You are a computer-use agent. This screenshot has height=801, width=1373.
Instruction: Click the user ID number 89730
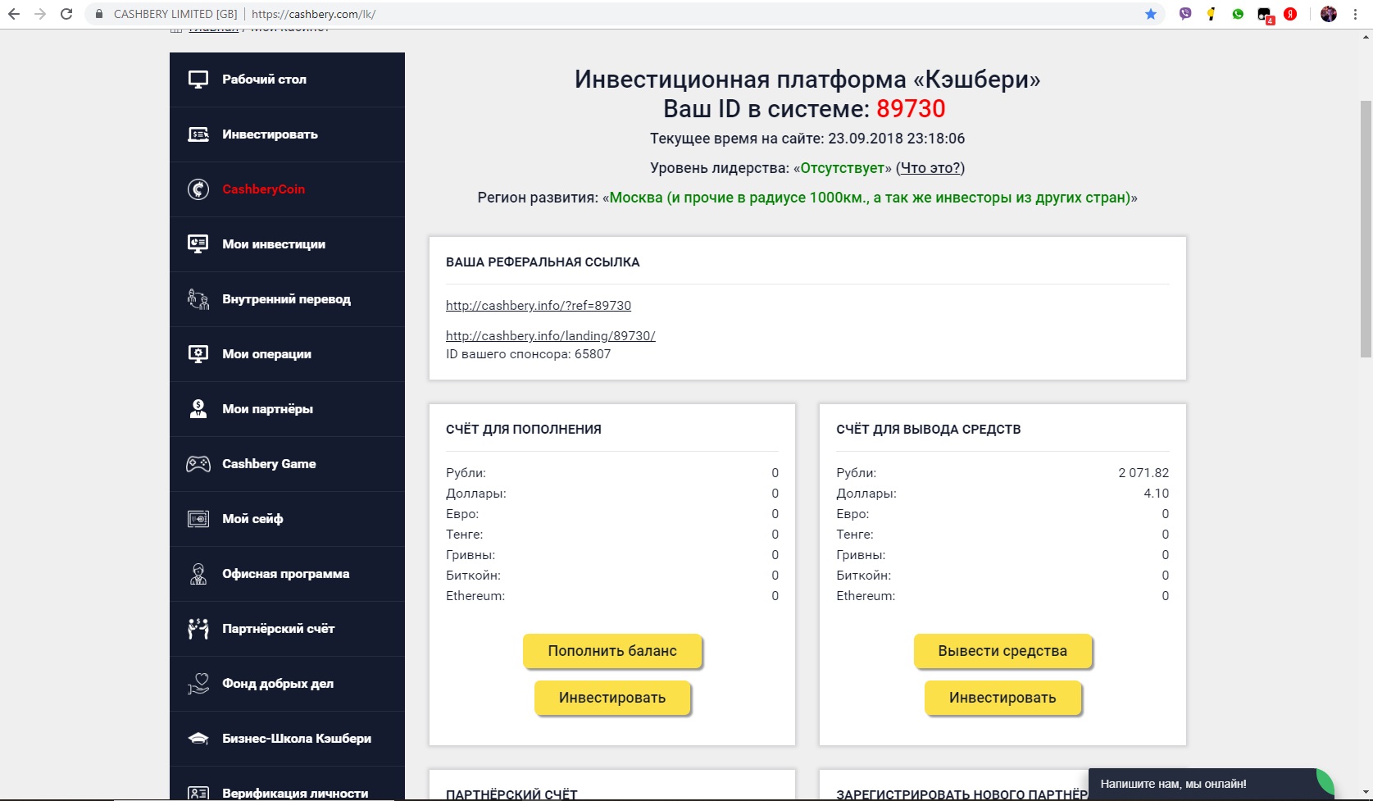(x=911, y=109)
